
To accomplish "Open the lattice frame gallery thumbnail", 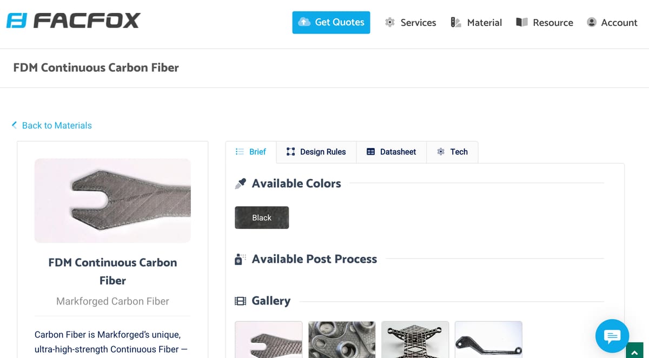I will click(x=415, y=340).
